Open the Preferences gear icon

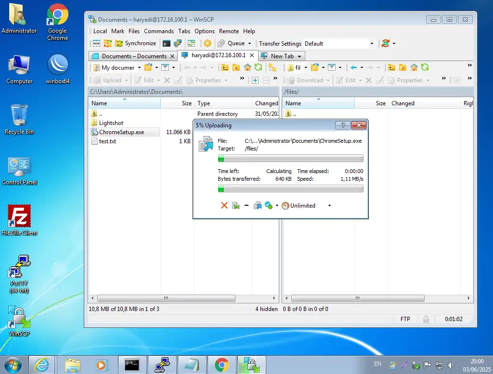[208, 43]
